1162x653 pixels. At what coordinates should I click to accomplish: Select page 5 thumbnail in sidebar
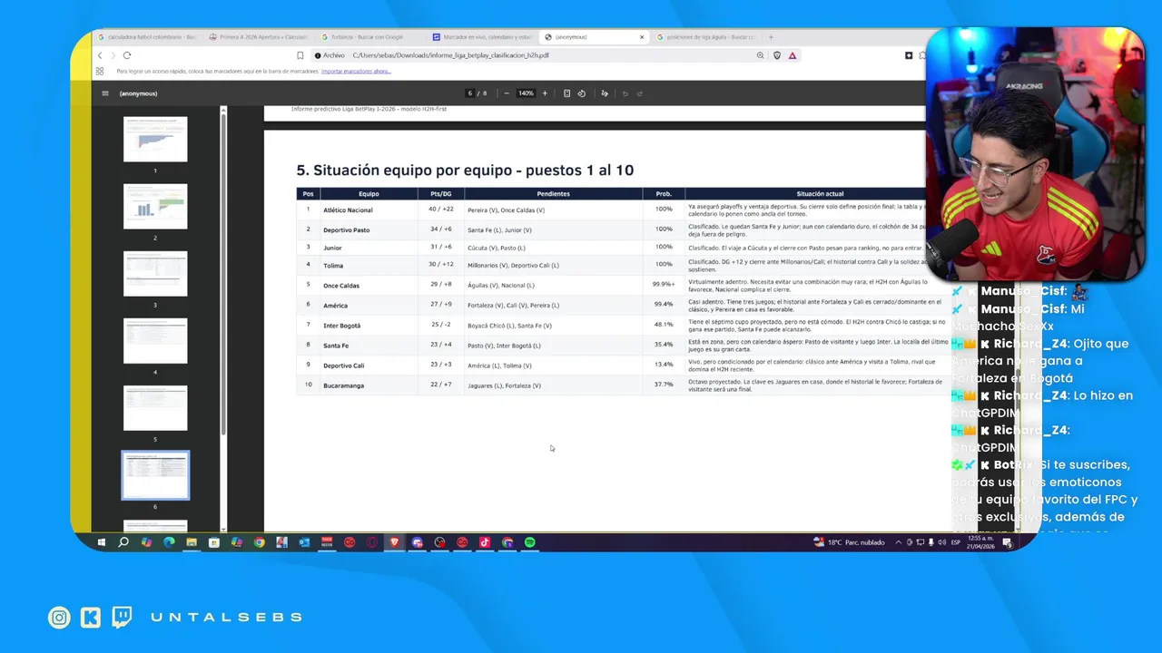(155, 407)
